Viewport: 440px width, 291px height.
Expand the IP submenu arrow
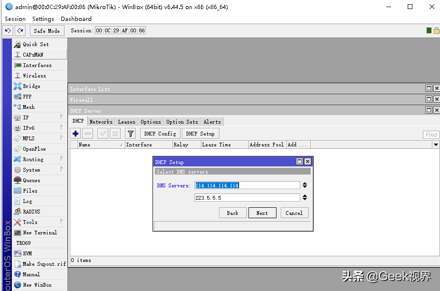tap(62, 117)
